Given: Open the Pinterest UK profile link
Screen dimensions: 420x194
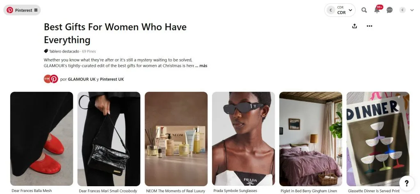Looking at the screenshot, I should [x=112, y=79].
